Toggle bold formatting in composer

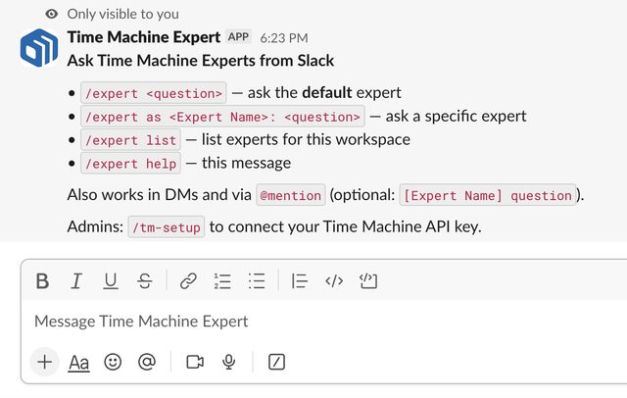point(42,280)
